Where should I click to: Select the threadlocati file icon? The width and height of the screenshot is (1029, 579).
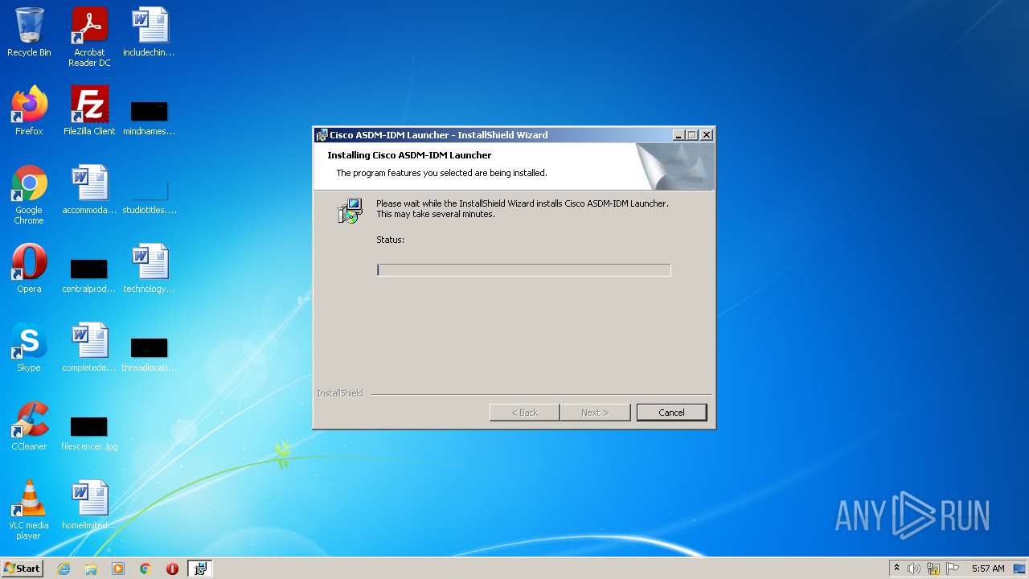tap(150, 353)
